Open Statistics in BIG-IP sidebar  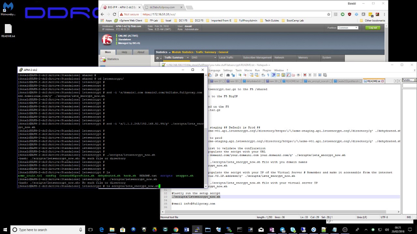[x=113, y=59]
